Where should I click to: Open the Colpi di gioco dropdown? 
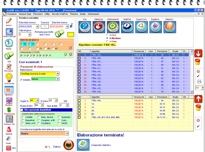[x=29, y=35]
